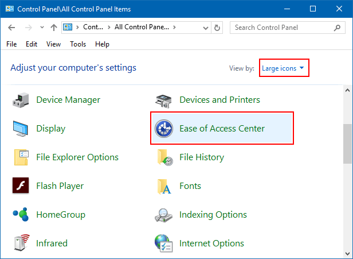Open the Indexing Options link
353x259 pixels.
coord(213,215)
